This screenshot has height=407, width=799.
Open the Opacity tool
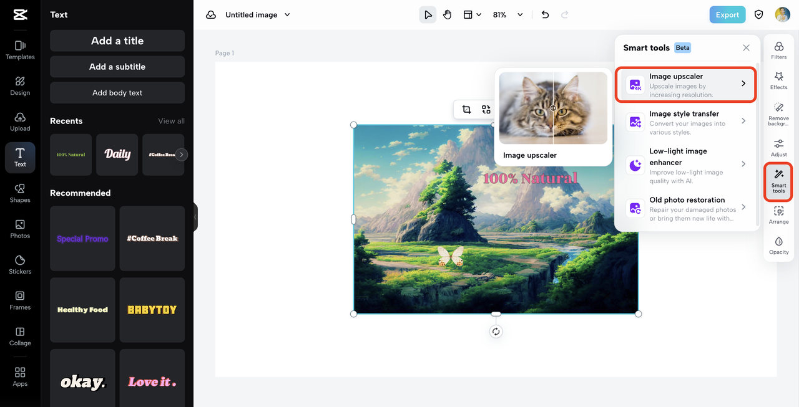[x=778, y=246]
